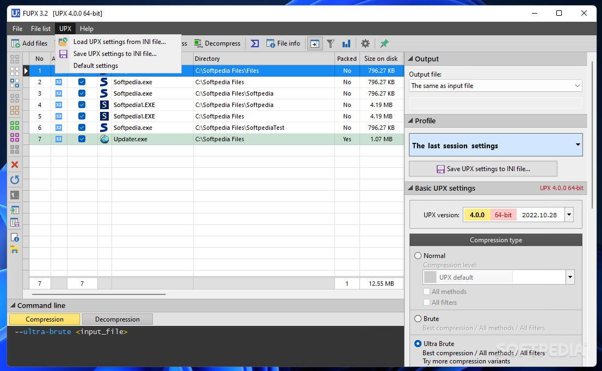This screenshot has width=602, height=371.
Task: Click the red X remove icon in sidebar
Action: [x=15, y=165]
